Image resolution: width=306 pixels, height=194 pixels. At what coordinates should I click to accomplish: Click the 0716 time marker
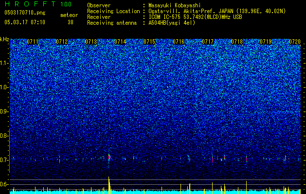click(x=179, y=42)
